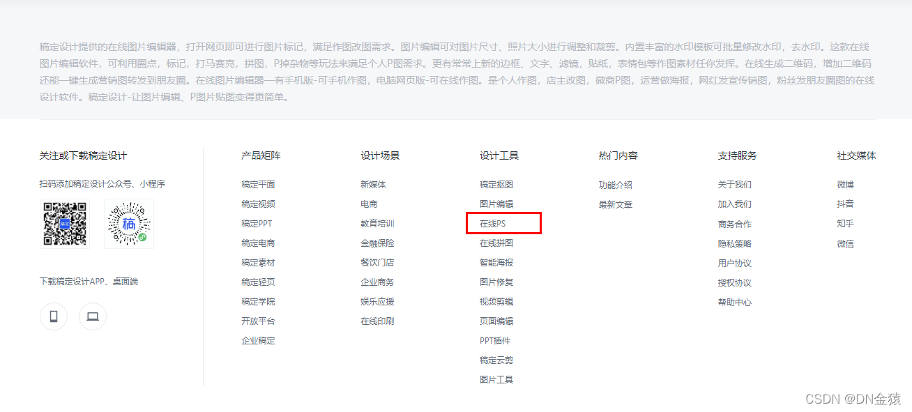The image size is (912, 412).
Task: View 隐私策略 page
Action: coord(735,244)
